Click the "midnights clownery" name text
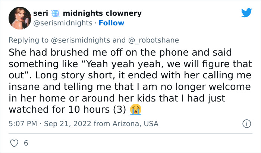This screenshot has height=153, width=261. coord(102,13)
